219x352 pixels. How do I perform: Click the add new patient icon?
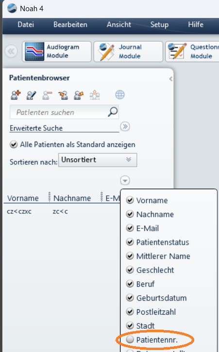(16, 95)
